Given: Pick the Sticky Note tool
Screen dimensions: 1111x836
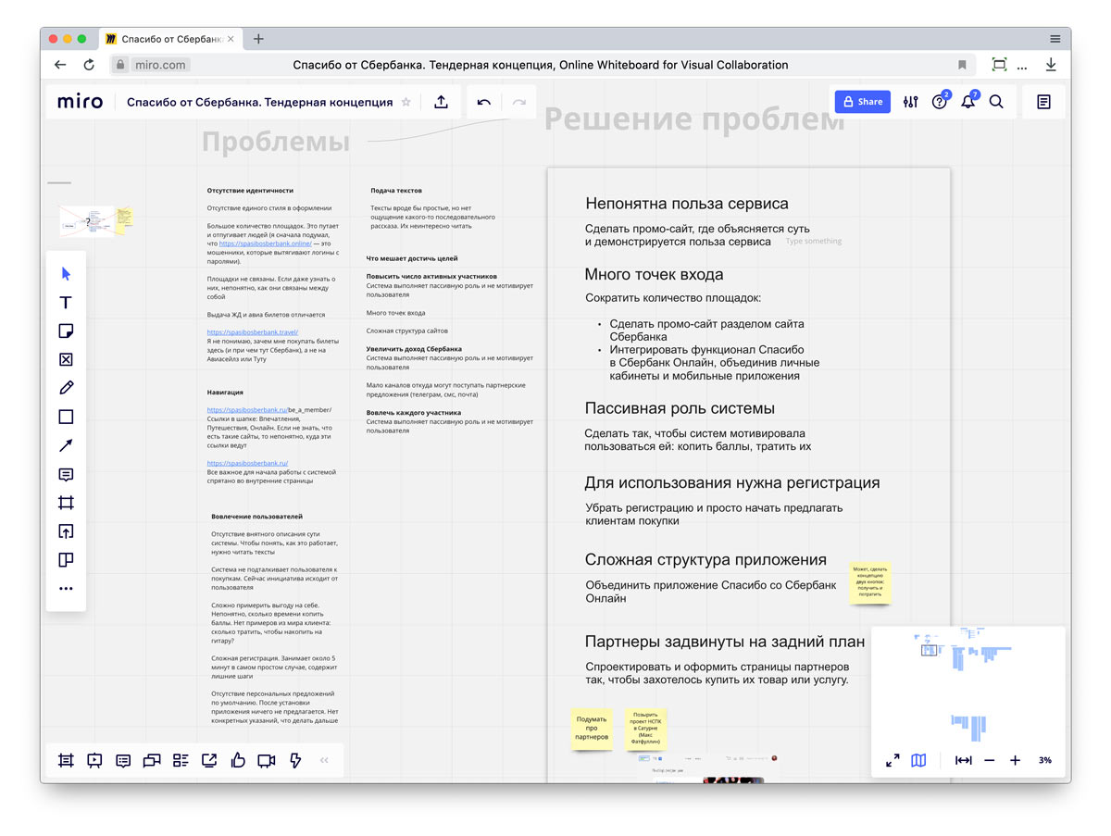Looking at the screenshot, I should click(x=66, y=331).
